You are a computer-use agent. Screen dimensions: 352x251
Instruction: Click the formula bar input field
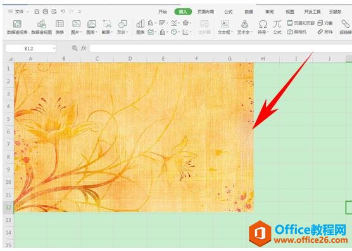220,48
